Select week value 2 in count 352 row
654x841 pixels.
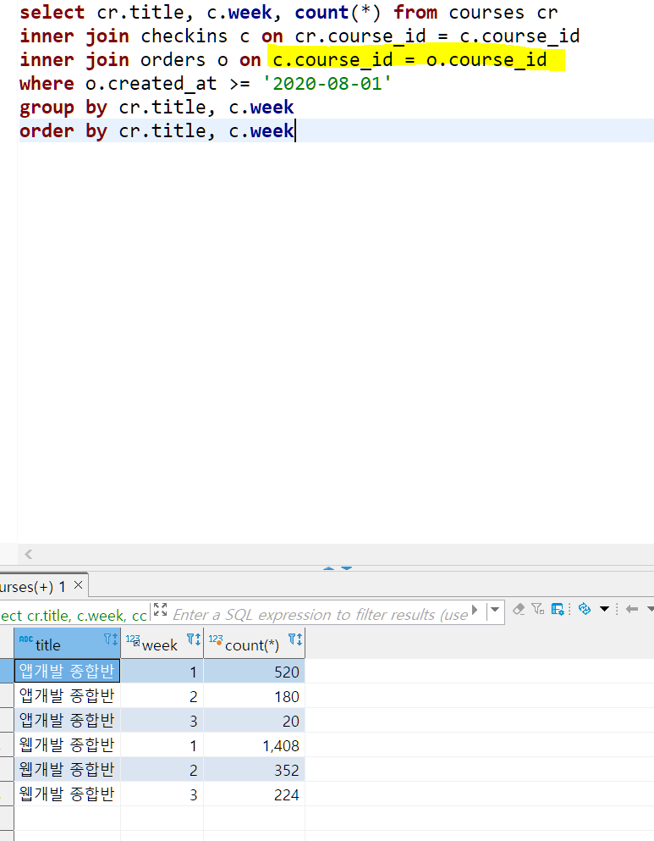point(162,770)
